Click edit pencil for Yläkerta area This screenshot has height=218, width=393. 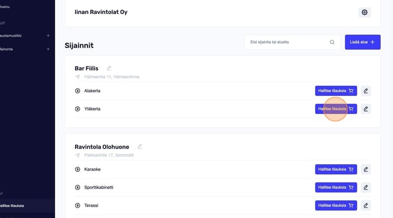pos(365,109)
